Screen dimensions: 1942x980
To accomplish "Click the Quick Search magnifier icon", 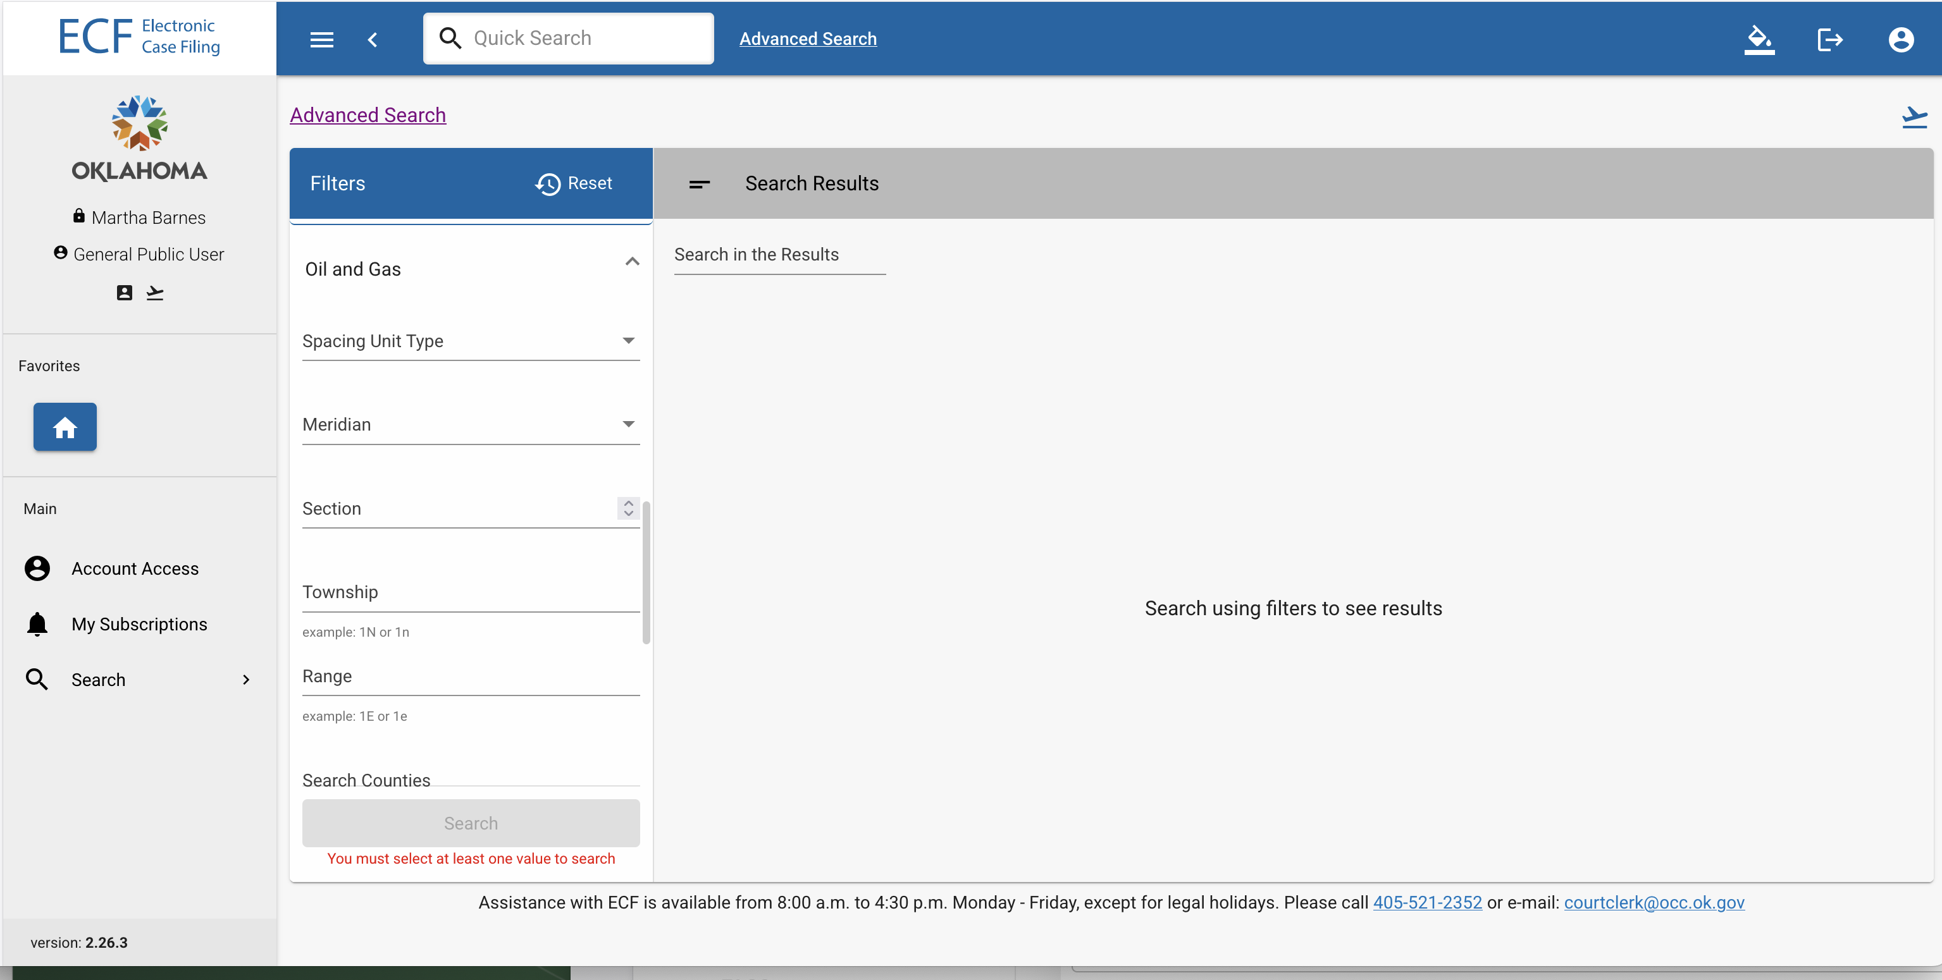I will click(450, 39).
